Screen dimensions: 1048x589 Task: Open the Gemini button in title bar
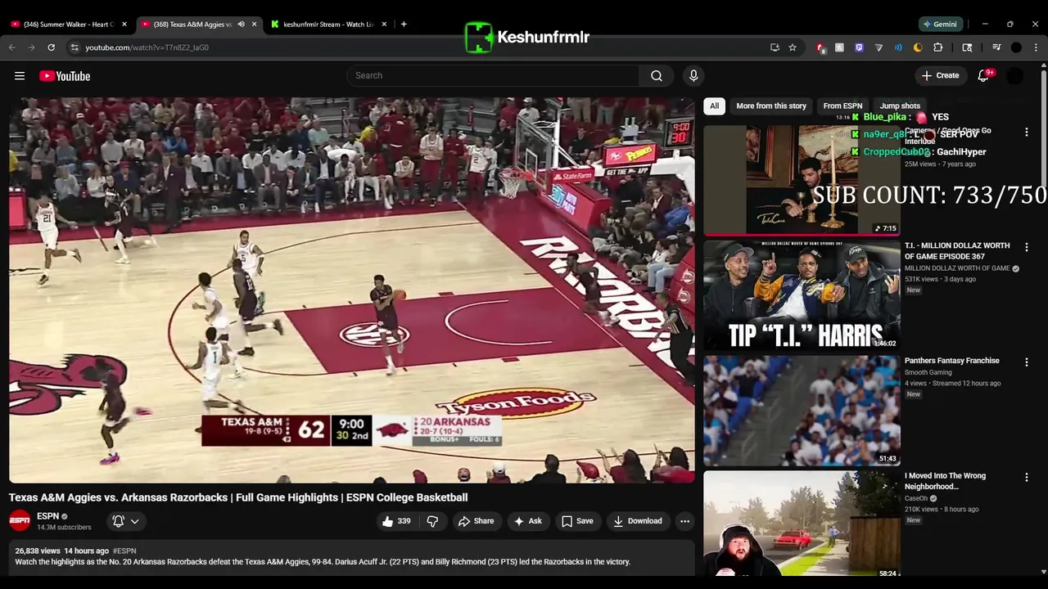tap(941, 24)
